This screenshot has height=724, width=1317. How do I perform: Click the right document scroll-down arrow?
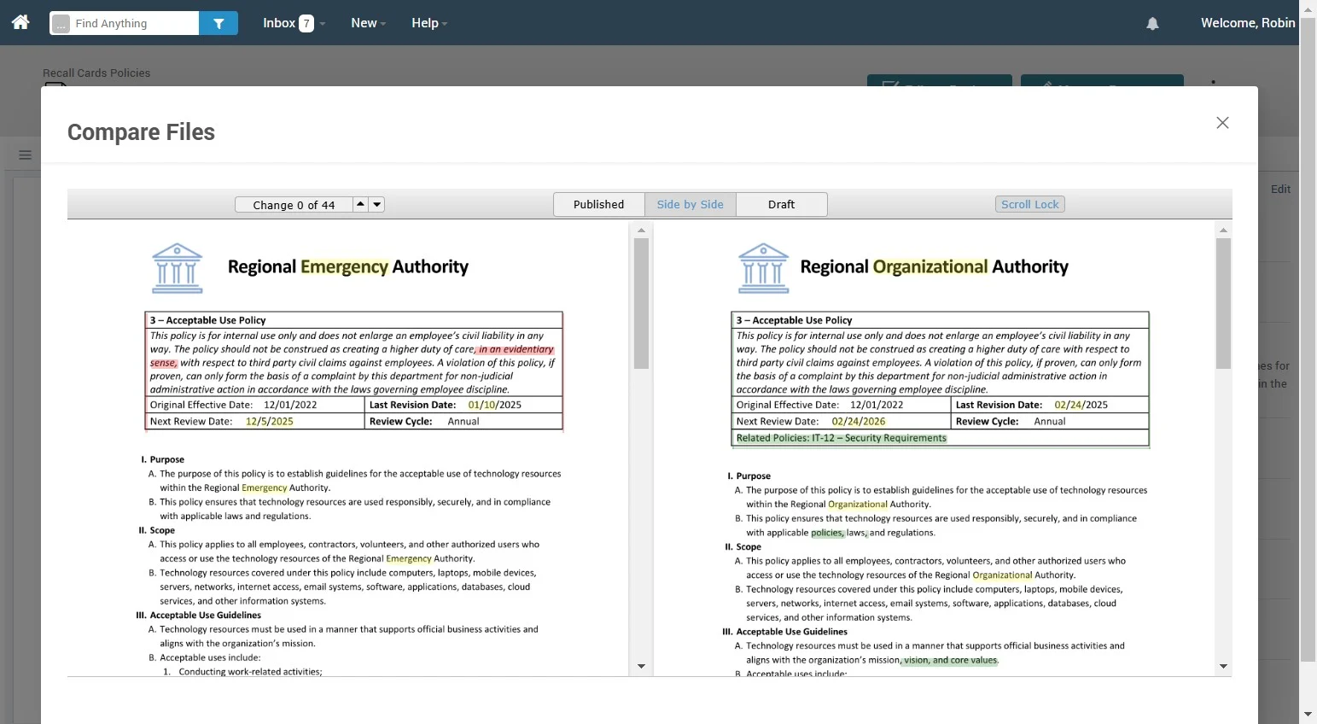[1223, 666]
